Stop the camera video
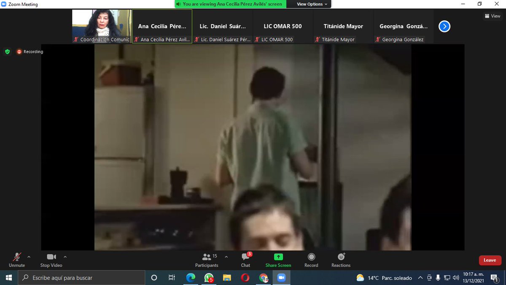 coord(51,260)
